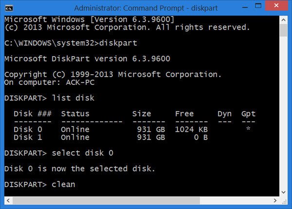The height and width of the screenshot is (209, 292).
Task: Click the horizontal scrollbar right arrow
Action: [276, 200]
